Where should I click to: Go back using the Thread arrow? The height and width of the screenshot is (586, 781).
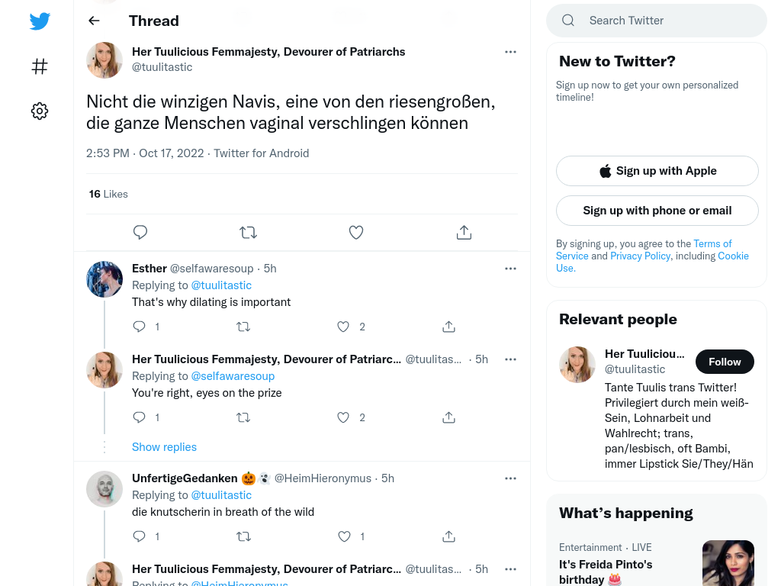click(94, 21)
